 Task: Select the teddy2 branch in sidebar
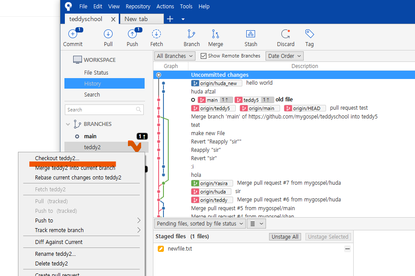pos(106,147)
